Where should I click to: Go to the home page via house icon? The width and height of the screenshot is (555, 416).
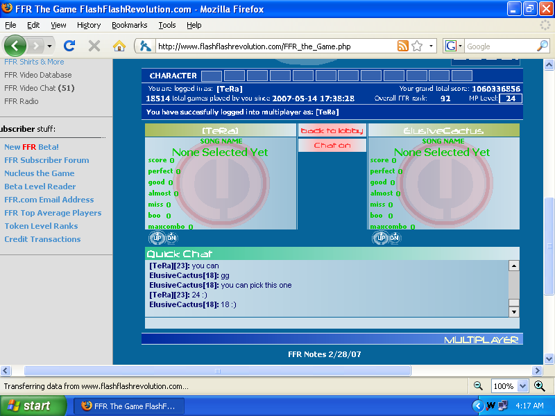click(119, 46)
